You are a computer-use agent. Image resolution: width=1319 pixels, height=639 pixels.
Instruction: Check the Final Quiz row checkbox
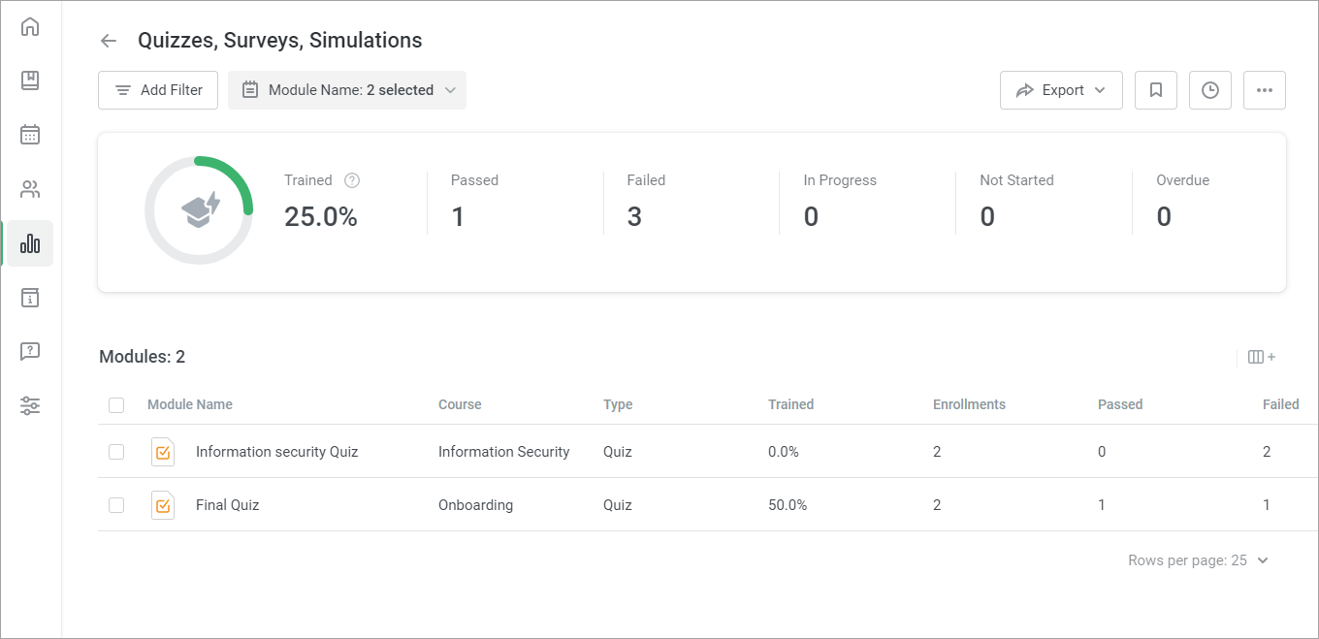pos(116,505)
